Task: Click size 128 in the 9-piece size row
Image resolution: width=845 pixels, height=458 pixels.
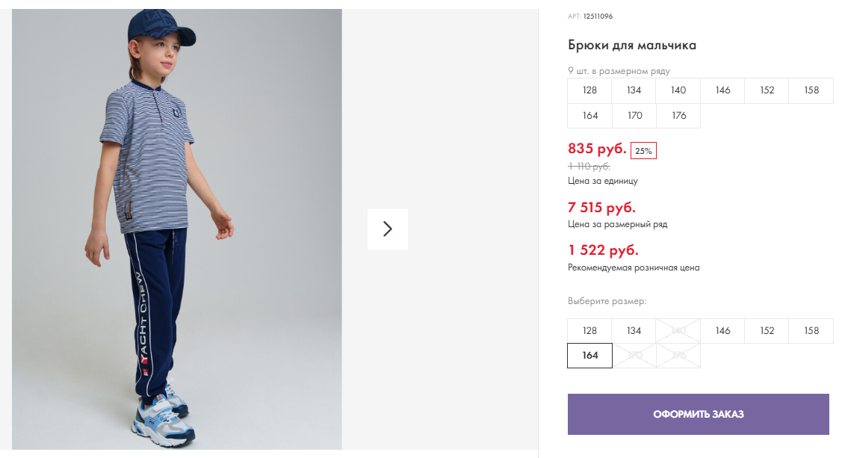Action: 589,90
